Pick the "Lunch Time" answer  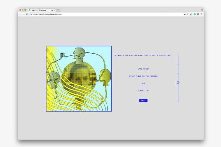pyautogui.click(x=143, y=91)
